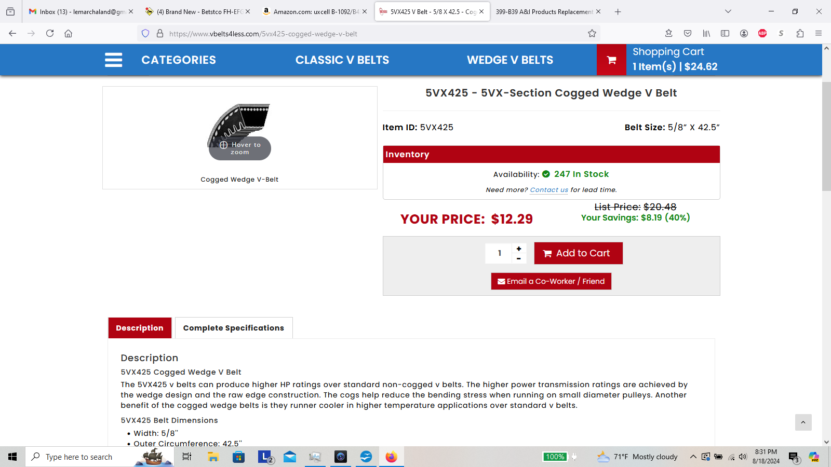Open the Firefox extensions puzzle icon
This screenshot has height=467, width=831.
click(800, 34)
